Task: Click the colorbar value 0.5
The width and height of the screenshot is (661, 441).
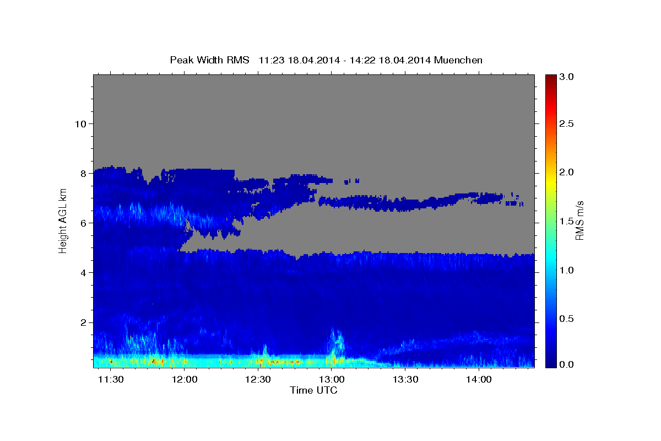Action: pos(567,319)
